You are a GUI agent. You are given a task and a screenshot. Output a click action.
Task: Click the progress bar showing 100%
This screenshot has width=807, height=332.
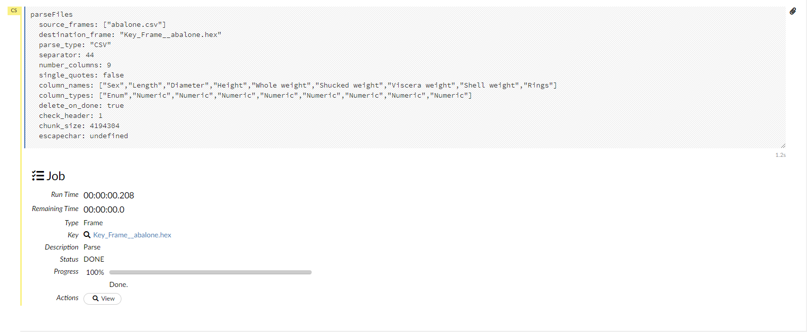click(210, 272)
